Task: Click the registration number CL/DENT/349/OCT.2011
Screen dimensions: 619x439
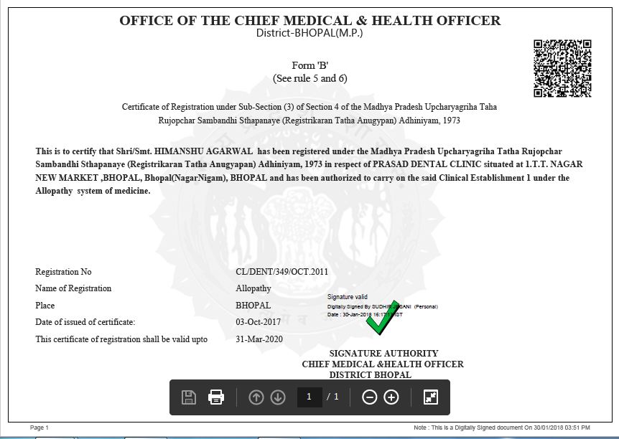Action: tap(281, 272)
